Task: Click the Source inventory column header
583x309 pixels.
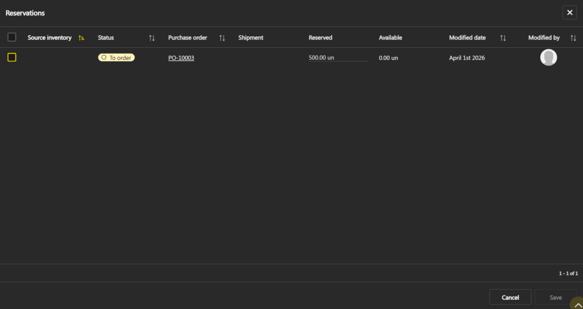Action: [x=50, y=38]
